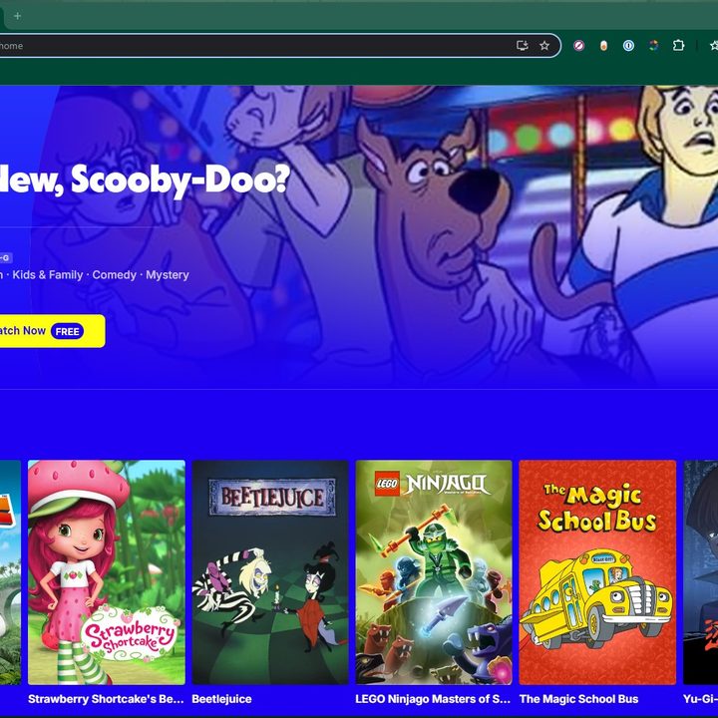
Task: Click the Scooby-Doo show title
Action: coord(145,179)
